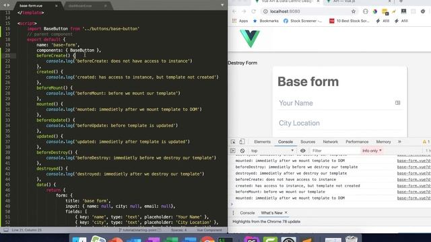Open source link beside 'destroyed: immedietly after' log
Viewport: 431px width, 242px height.
coord(414,173)
